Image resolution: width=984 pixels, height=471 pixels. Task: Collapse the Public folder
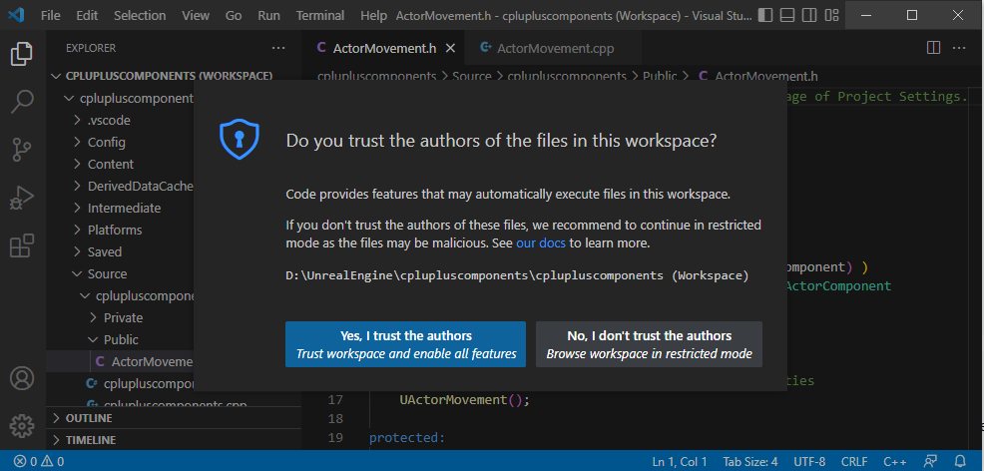(x=121, y=339)
